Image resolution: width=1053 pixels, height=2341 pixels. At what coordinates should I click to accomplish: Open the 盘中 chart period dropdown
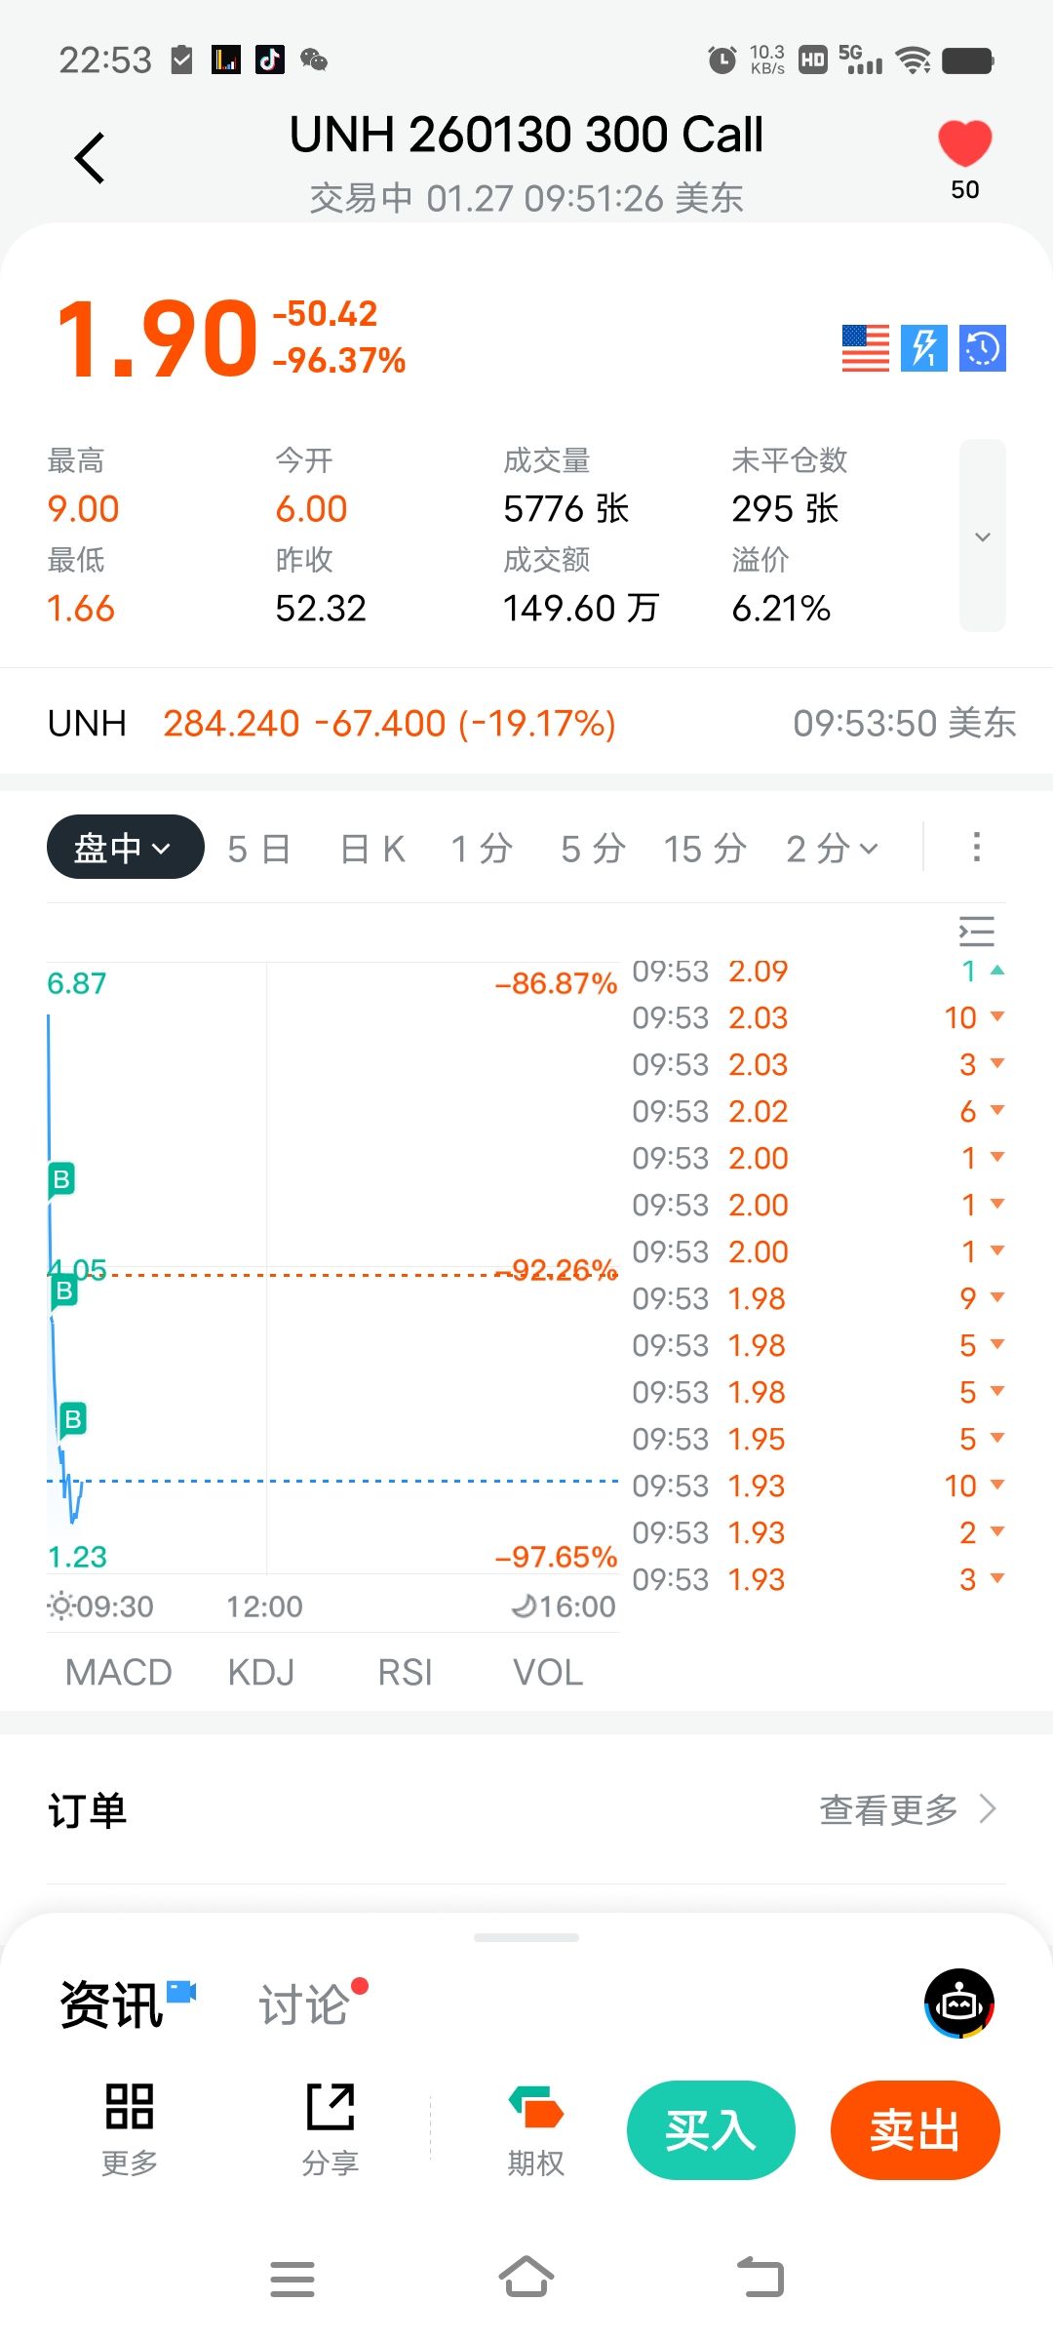[125, 848]
